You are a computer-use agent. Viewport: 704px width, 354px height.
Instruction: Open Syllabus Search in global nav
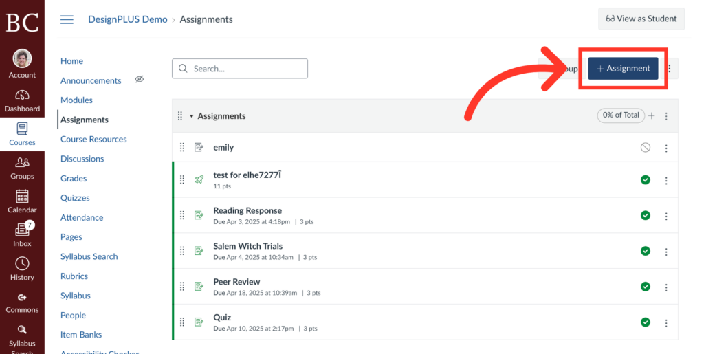coord(22,339)
